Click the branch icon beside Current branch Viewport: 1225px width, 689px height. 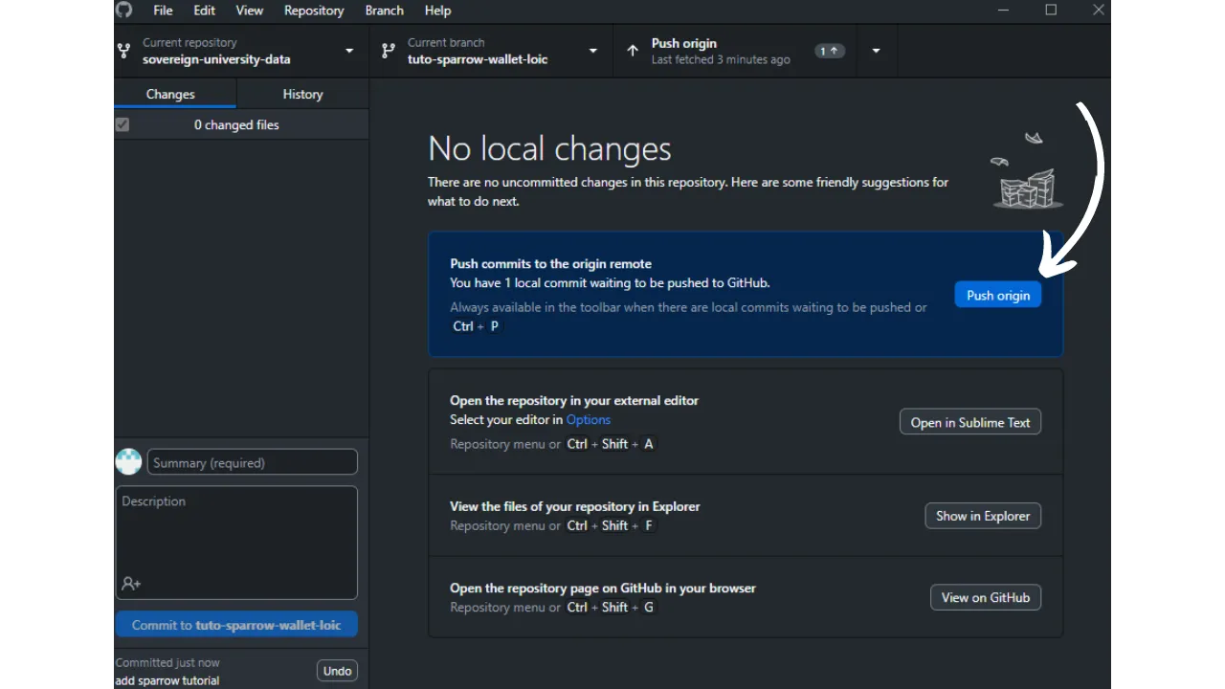[388, 51]
